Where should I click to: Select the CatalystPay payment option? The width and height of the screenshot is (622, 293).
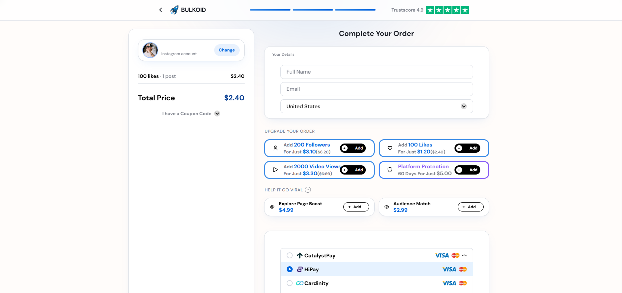tap(376, 255)
